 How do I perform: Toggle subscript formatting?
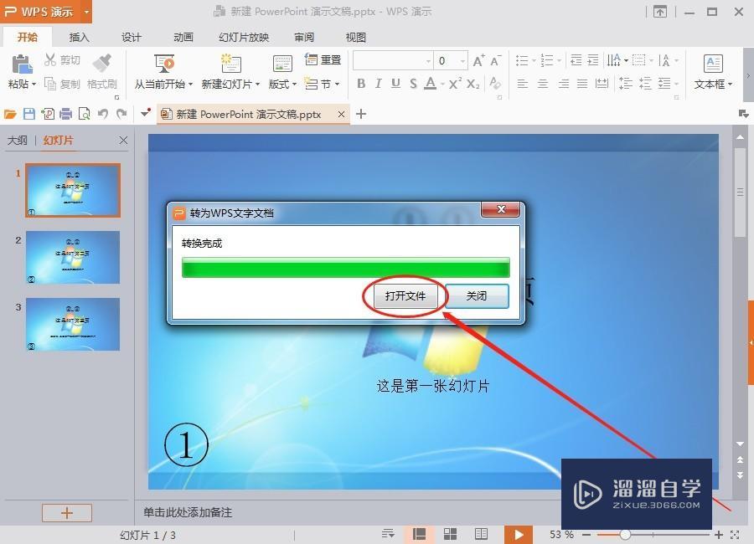(x=473, y=84)
